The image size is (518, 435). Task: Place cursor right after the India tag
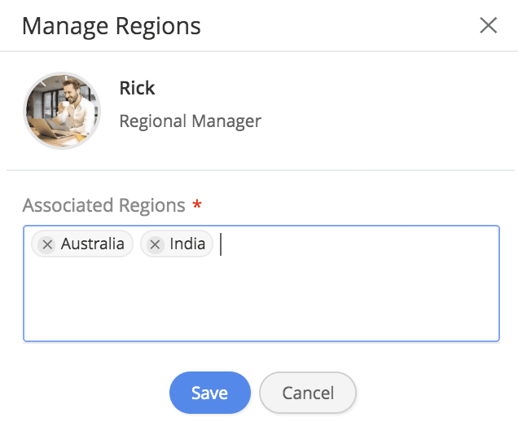point(221,244)
